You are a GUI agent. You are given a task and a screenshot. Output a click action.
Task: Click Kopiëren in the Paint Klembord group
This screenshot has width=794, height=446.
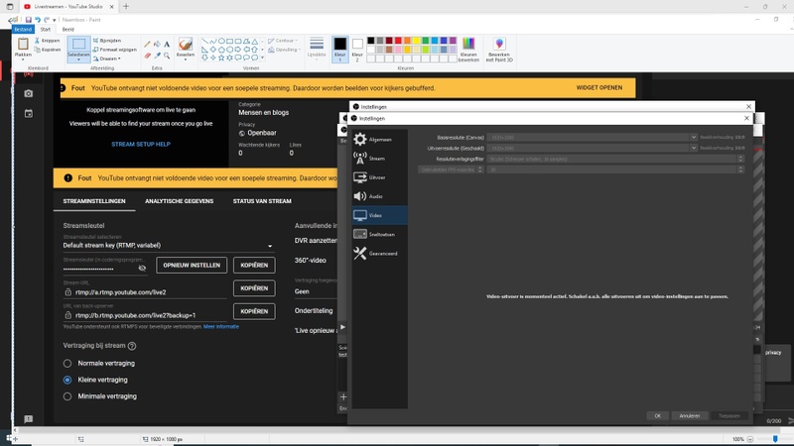(x=48, y=50)
